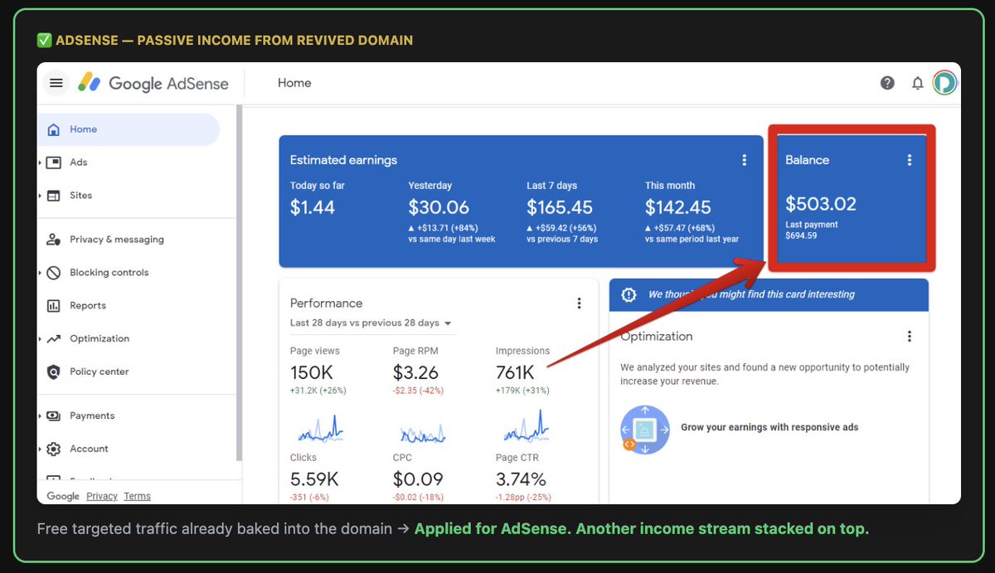Click the 5.59K Clicks value
The image size is (995, 573).
[x=314, y=479]
